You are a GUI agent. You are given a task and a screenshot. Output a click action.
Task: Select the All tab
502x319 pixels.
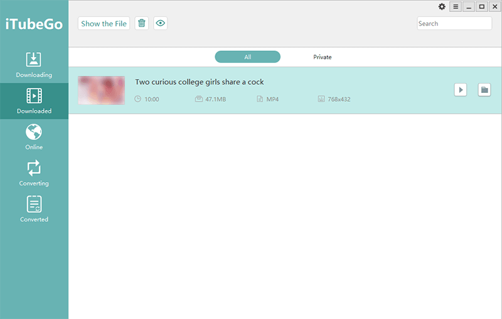[x=247, y=57]
